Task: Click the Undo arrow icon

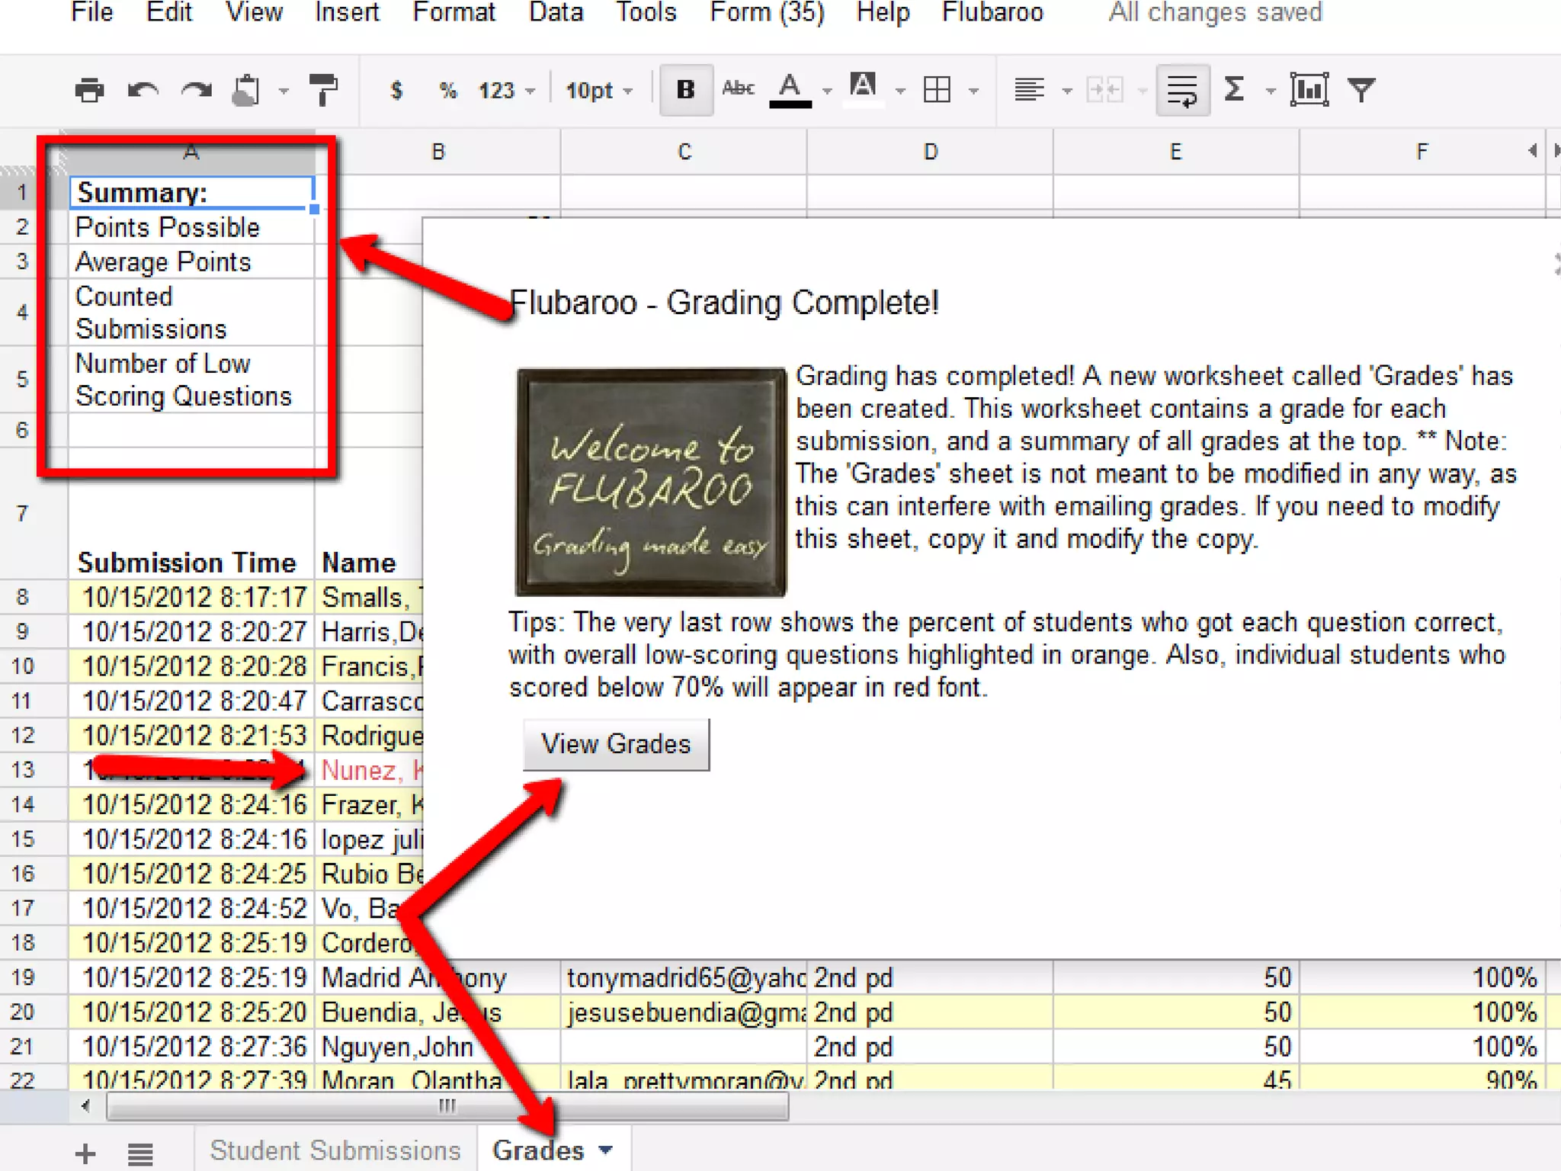Action: 143,91
